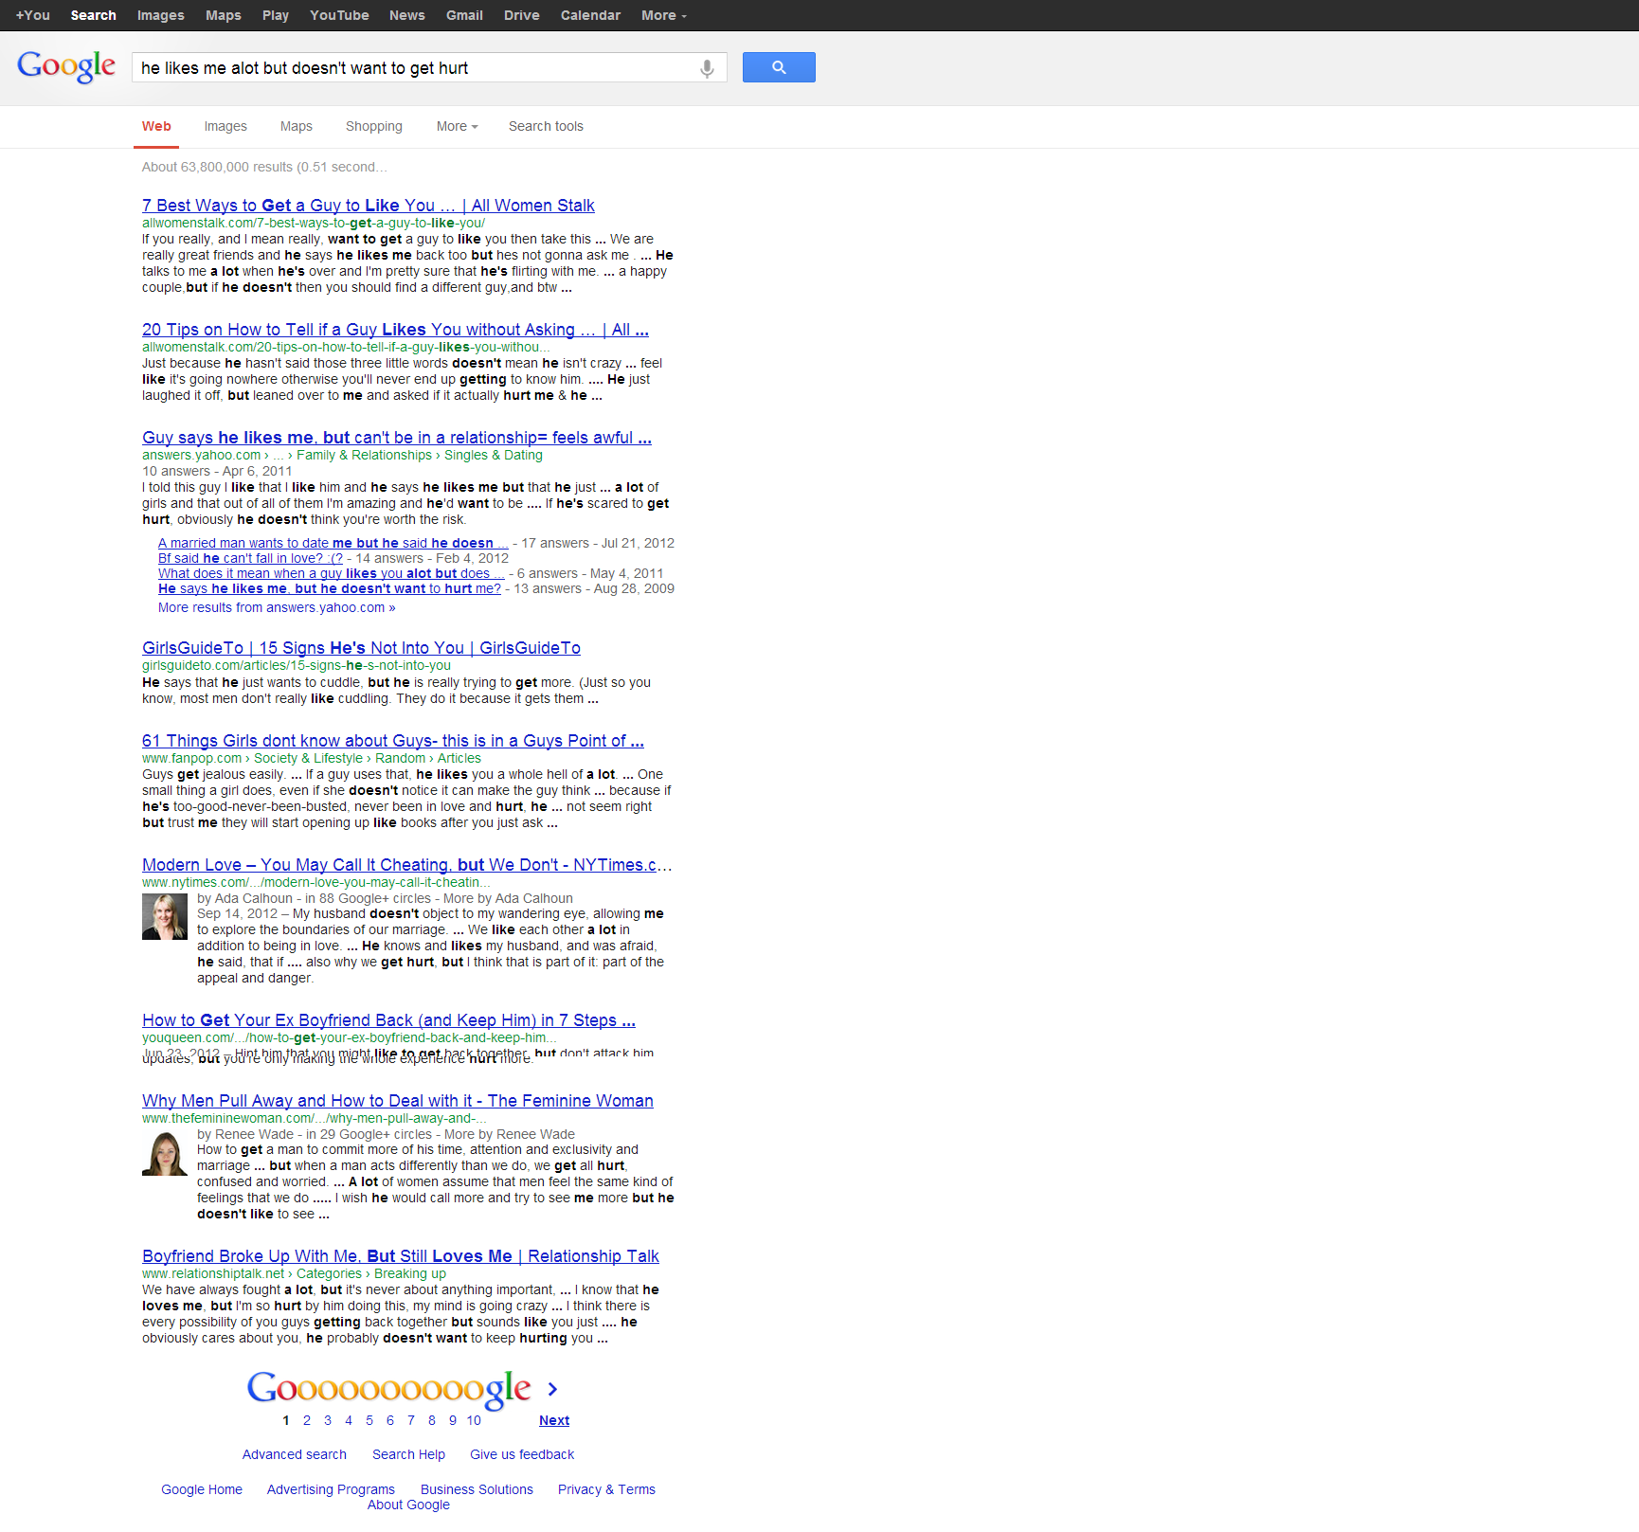This screenshot has width=1639, height=1532.
Task: Click Renee Wade author photo thumbnail
Action: (x=165, y=1153)
